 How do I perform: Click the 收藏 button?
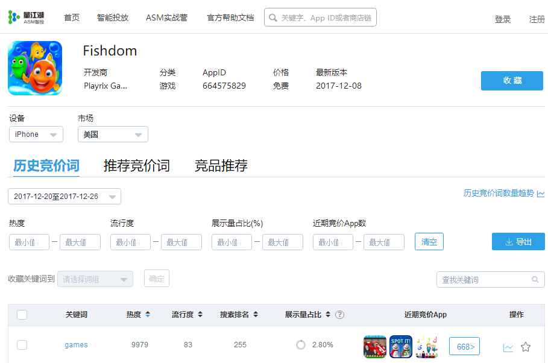point(512,81)
